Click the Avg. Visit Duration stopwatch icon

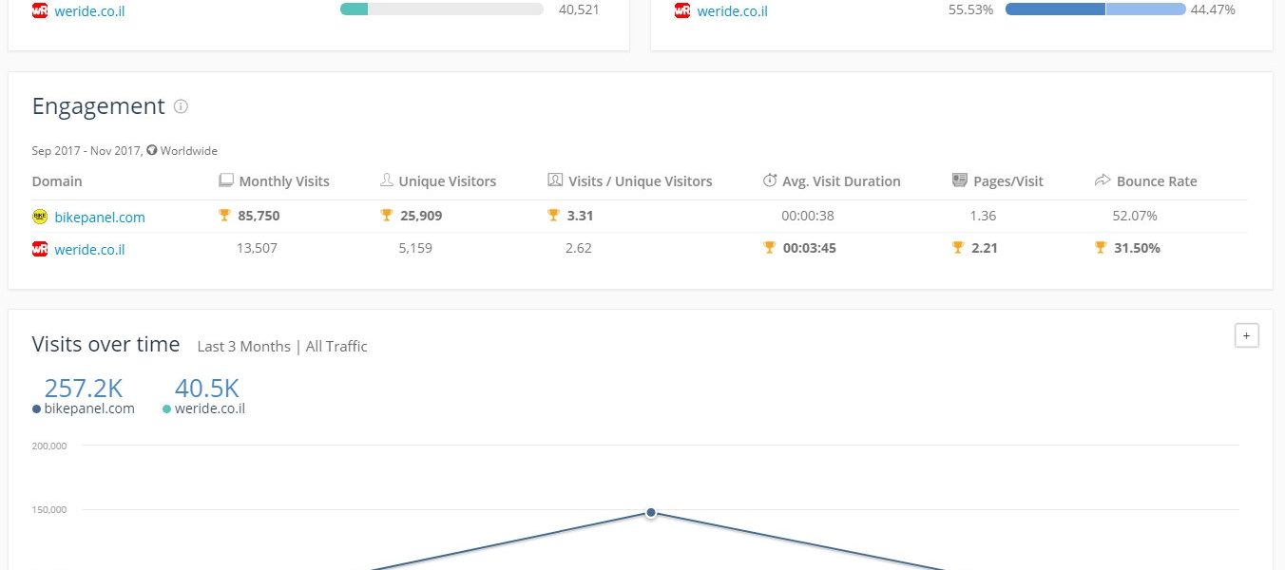[x=770, y=180]
